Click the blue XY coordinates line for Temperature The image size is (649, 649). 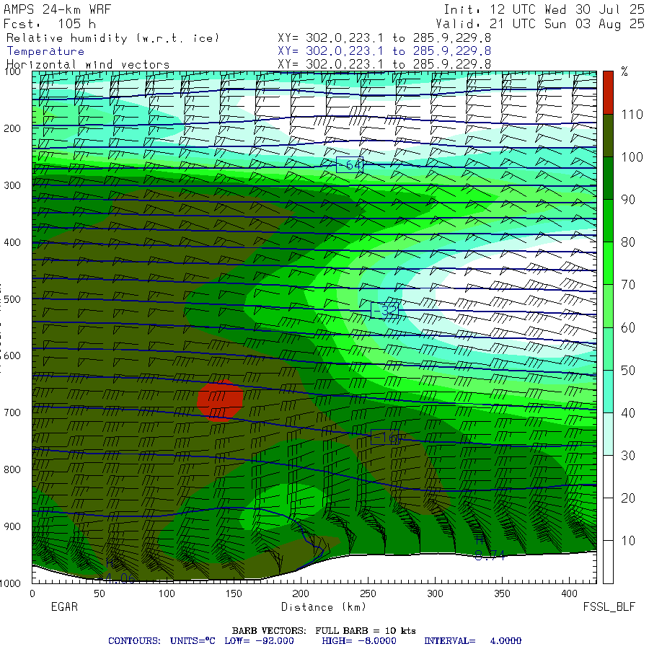coord(384,51)
